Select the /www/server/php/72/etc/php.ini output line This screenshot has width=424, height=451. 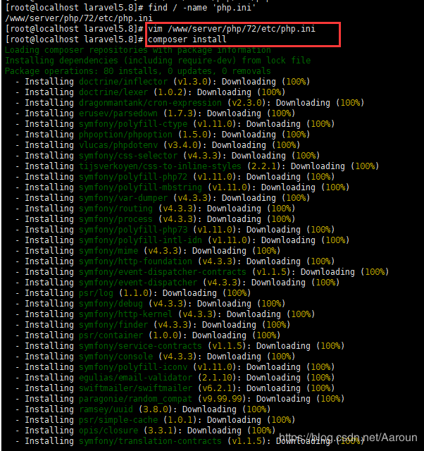click(x=79, y=18)
